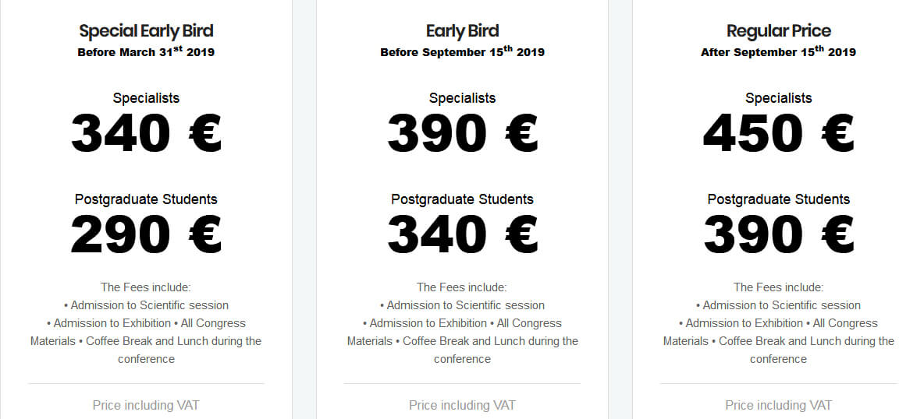This screenshot has width=924, height=419.
Task: Select the 290 € postgraduate students price
Action: 146,235
